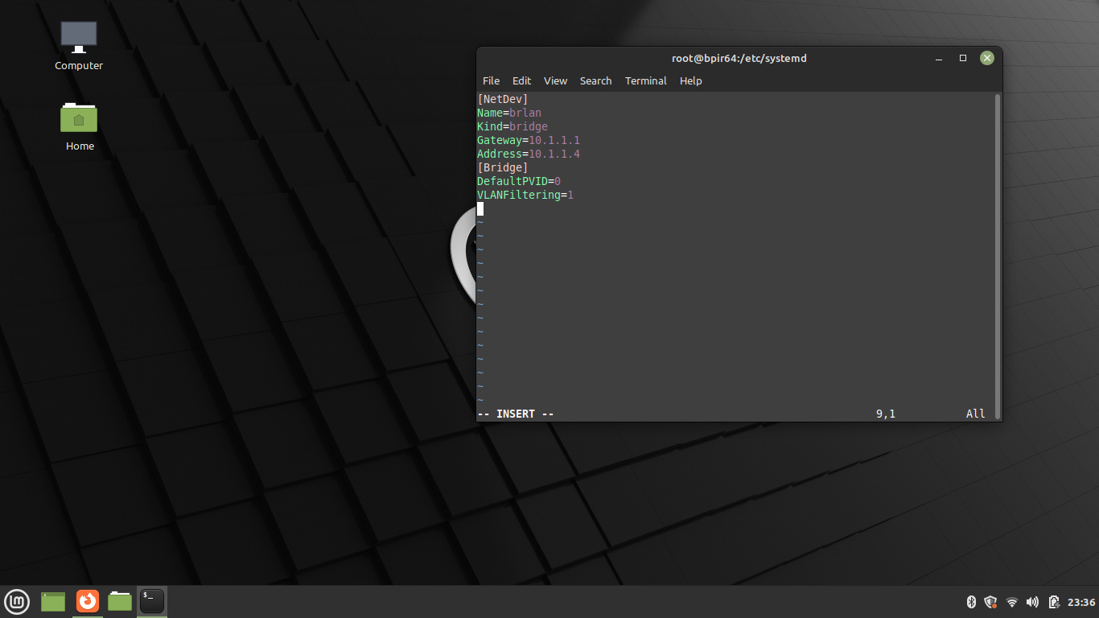Open the sound volume tray icon

pos(1032,602)
